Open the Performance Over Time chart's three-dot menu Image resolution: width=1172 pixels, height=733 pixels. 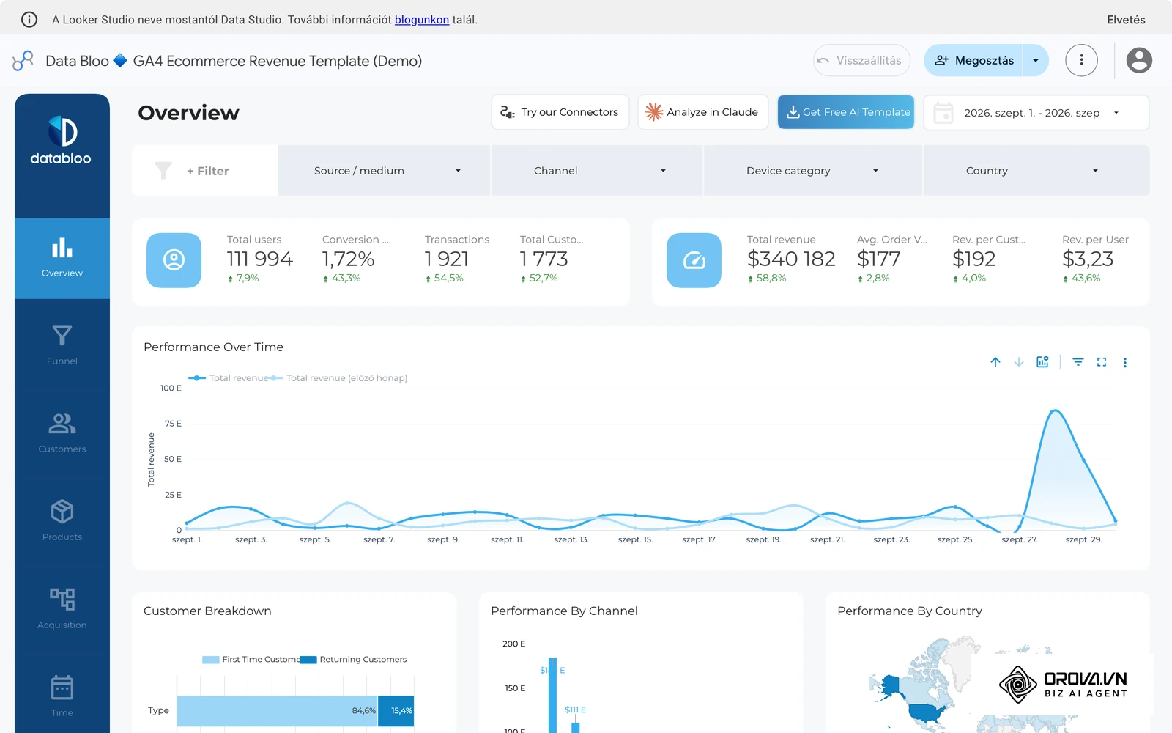pos(1125,362)
